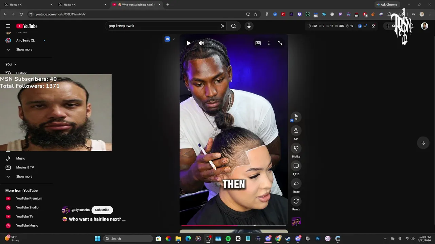Go back in browser history

[5, 14]
